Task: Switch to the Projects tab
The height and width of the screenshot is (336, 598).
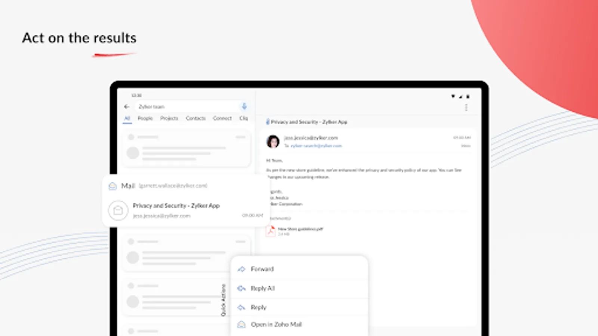Action: pos(169,118)
